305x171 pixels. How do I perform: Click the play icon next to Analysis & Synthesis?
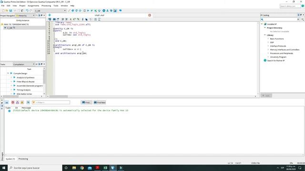pyautogui.click(x=14, y=77)
